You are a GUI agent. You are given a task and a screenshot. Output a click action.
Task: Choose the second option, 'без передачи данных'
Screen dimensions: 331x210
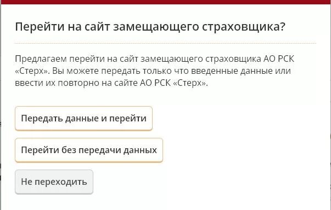(x=89, y=150)
